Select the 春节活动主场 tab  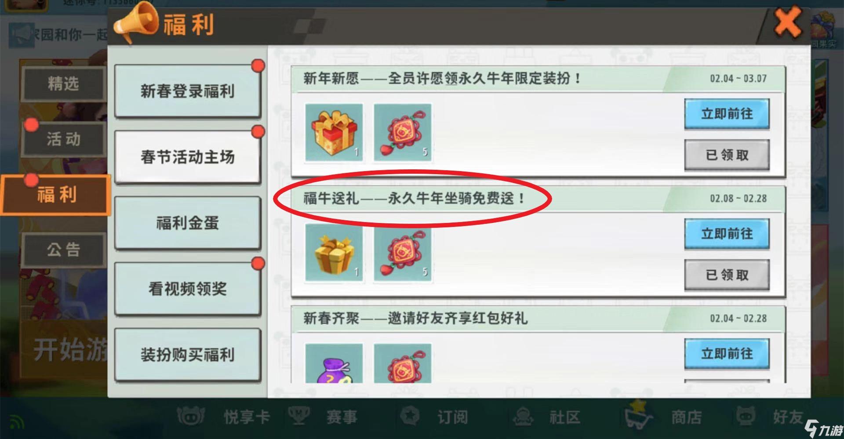187,157
